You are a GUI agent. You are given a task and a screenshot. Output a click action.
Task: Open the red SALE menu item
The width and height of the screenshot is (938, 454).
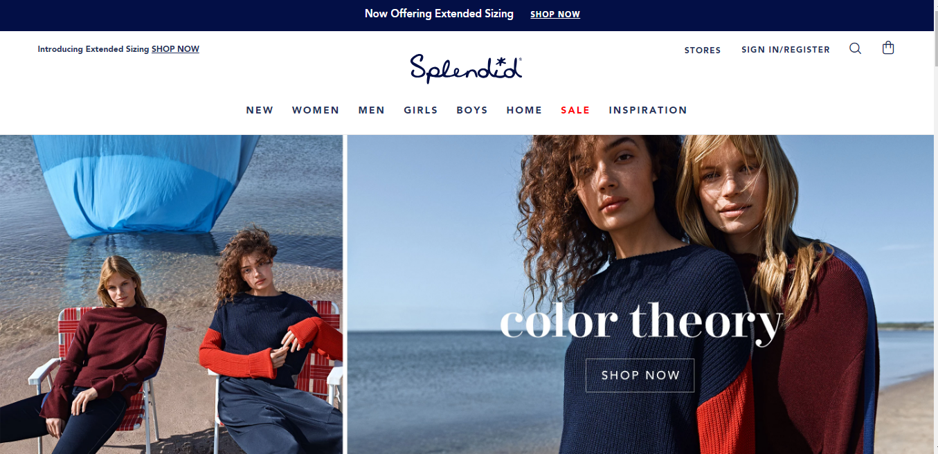(575, 110)
